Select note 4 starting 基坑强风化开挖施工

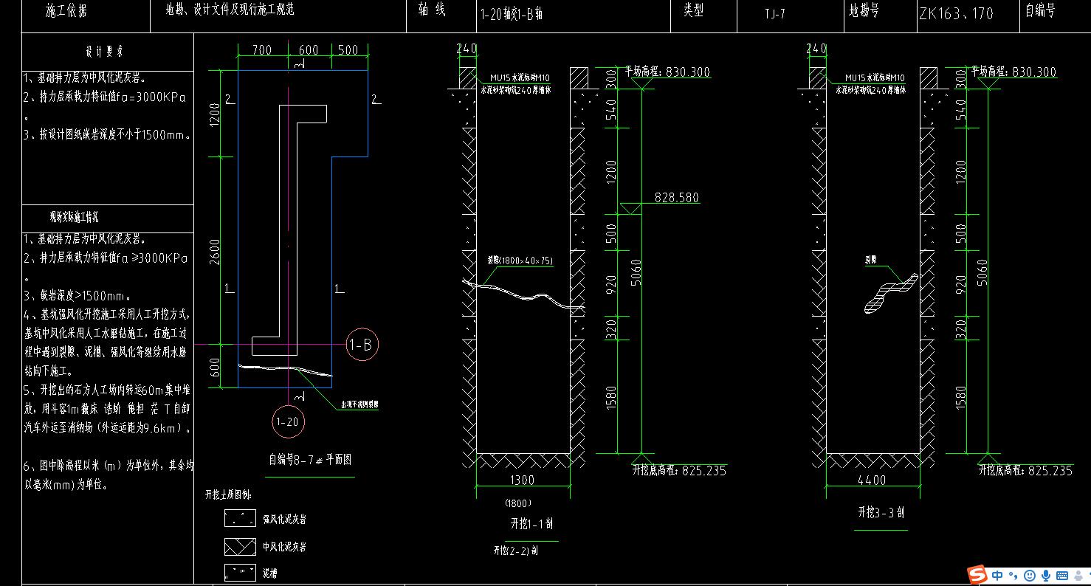[x=108, y=342]
